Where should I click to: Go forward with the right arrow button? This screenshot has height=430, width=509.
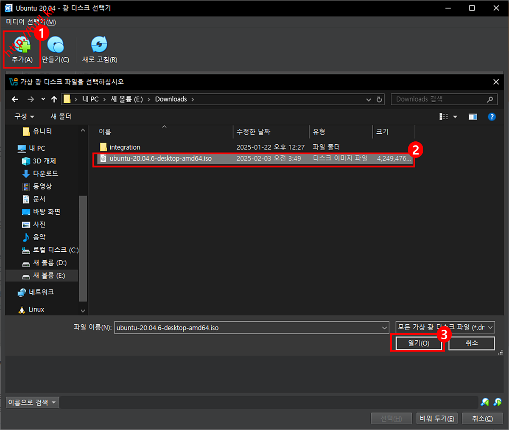coord(31,99)
